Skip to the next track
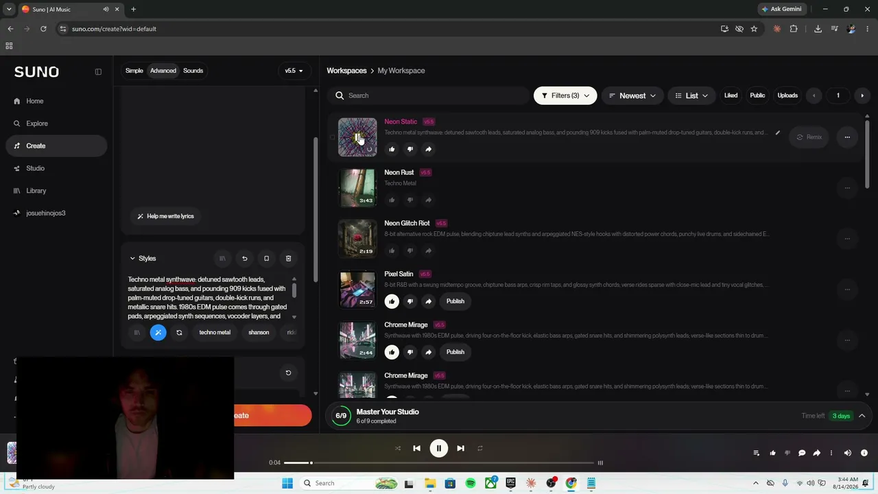 tap(461, 449)
